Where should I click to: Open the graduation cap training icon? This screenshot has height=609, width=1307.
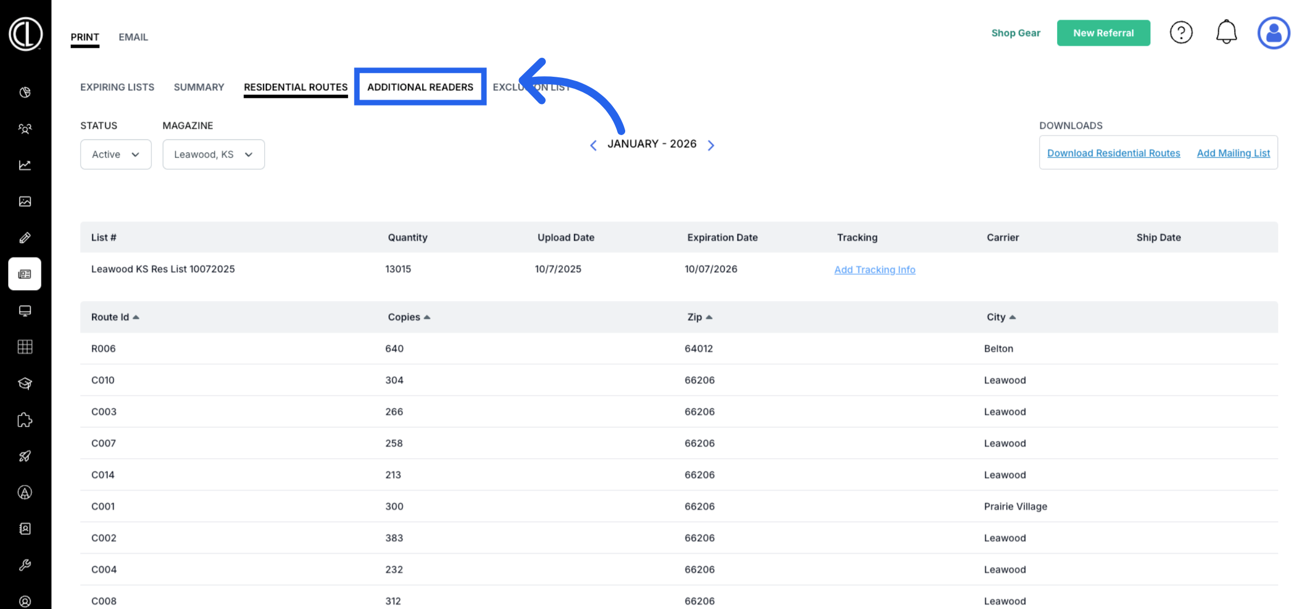pos(25,384)
